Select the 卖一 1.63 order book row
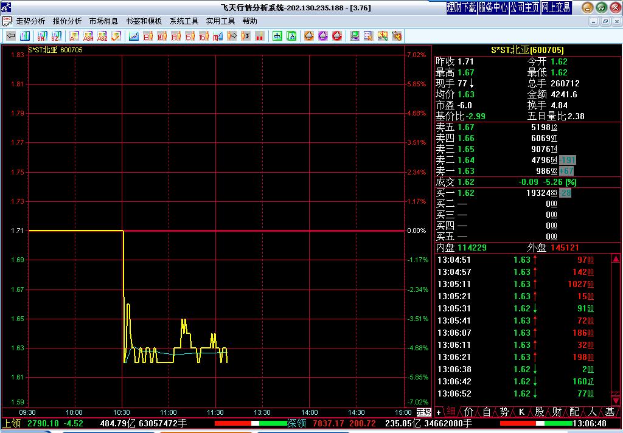623x433 pixels. [527, 171]
